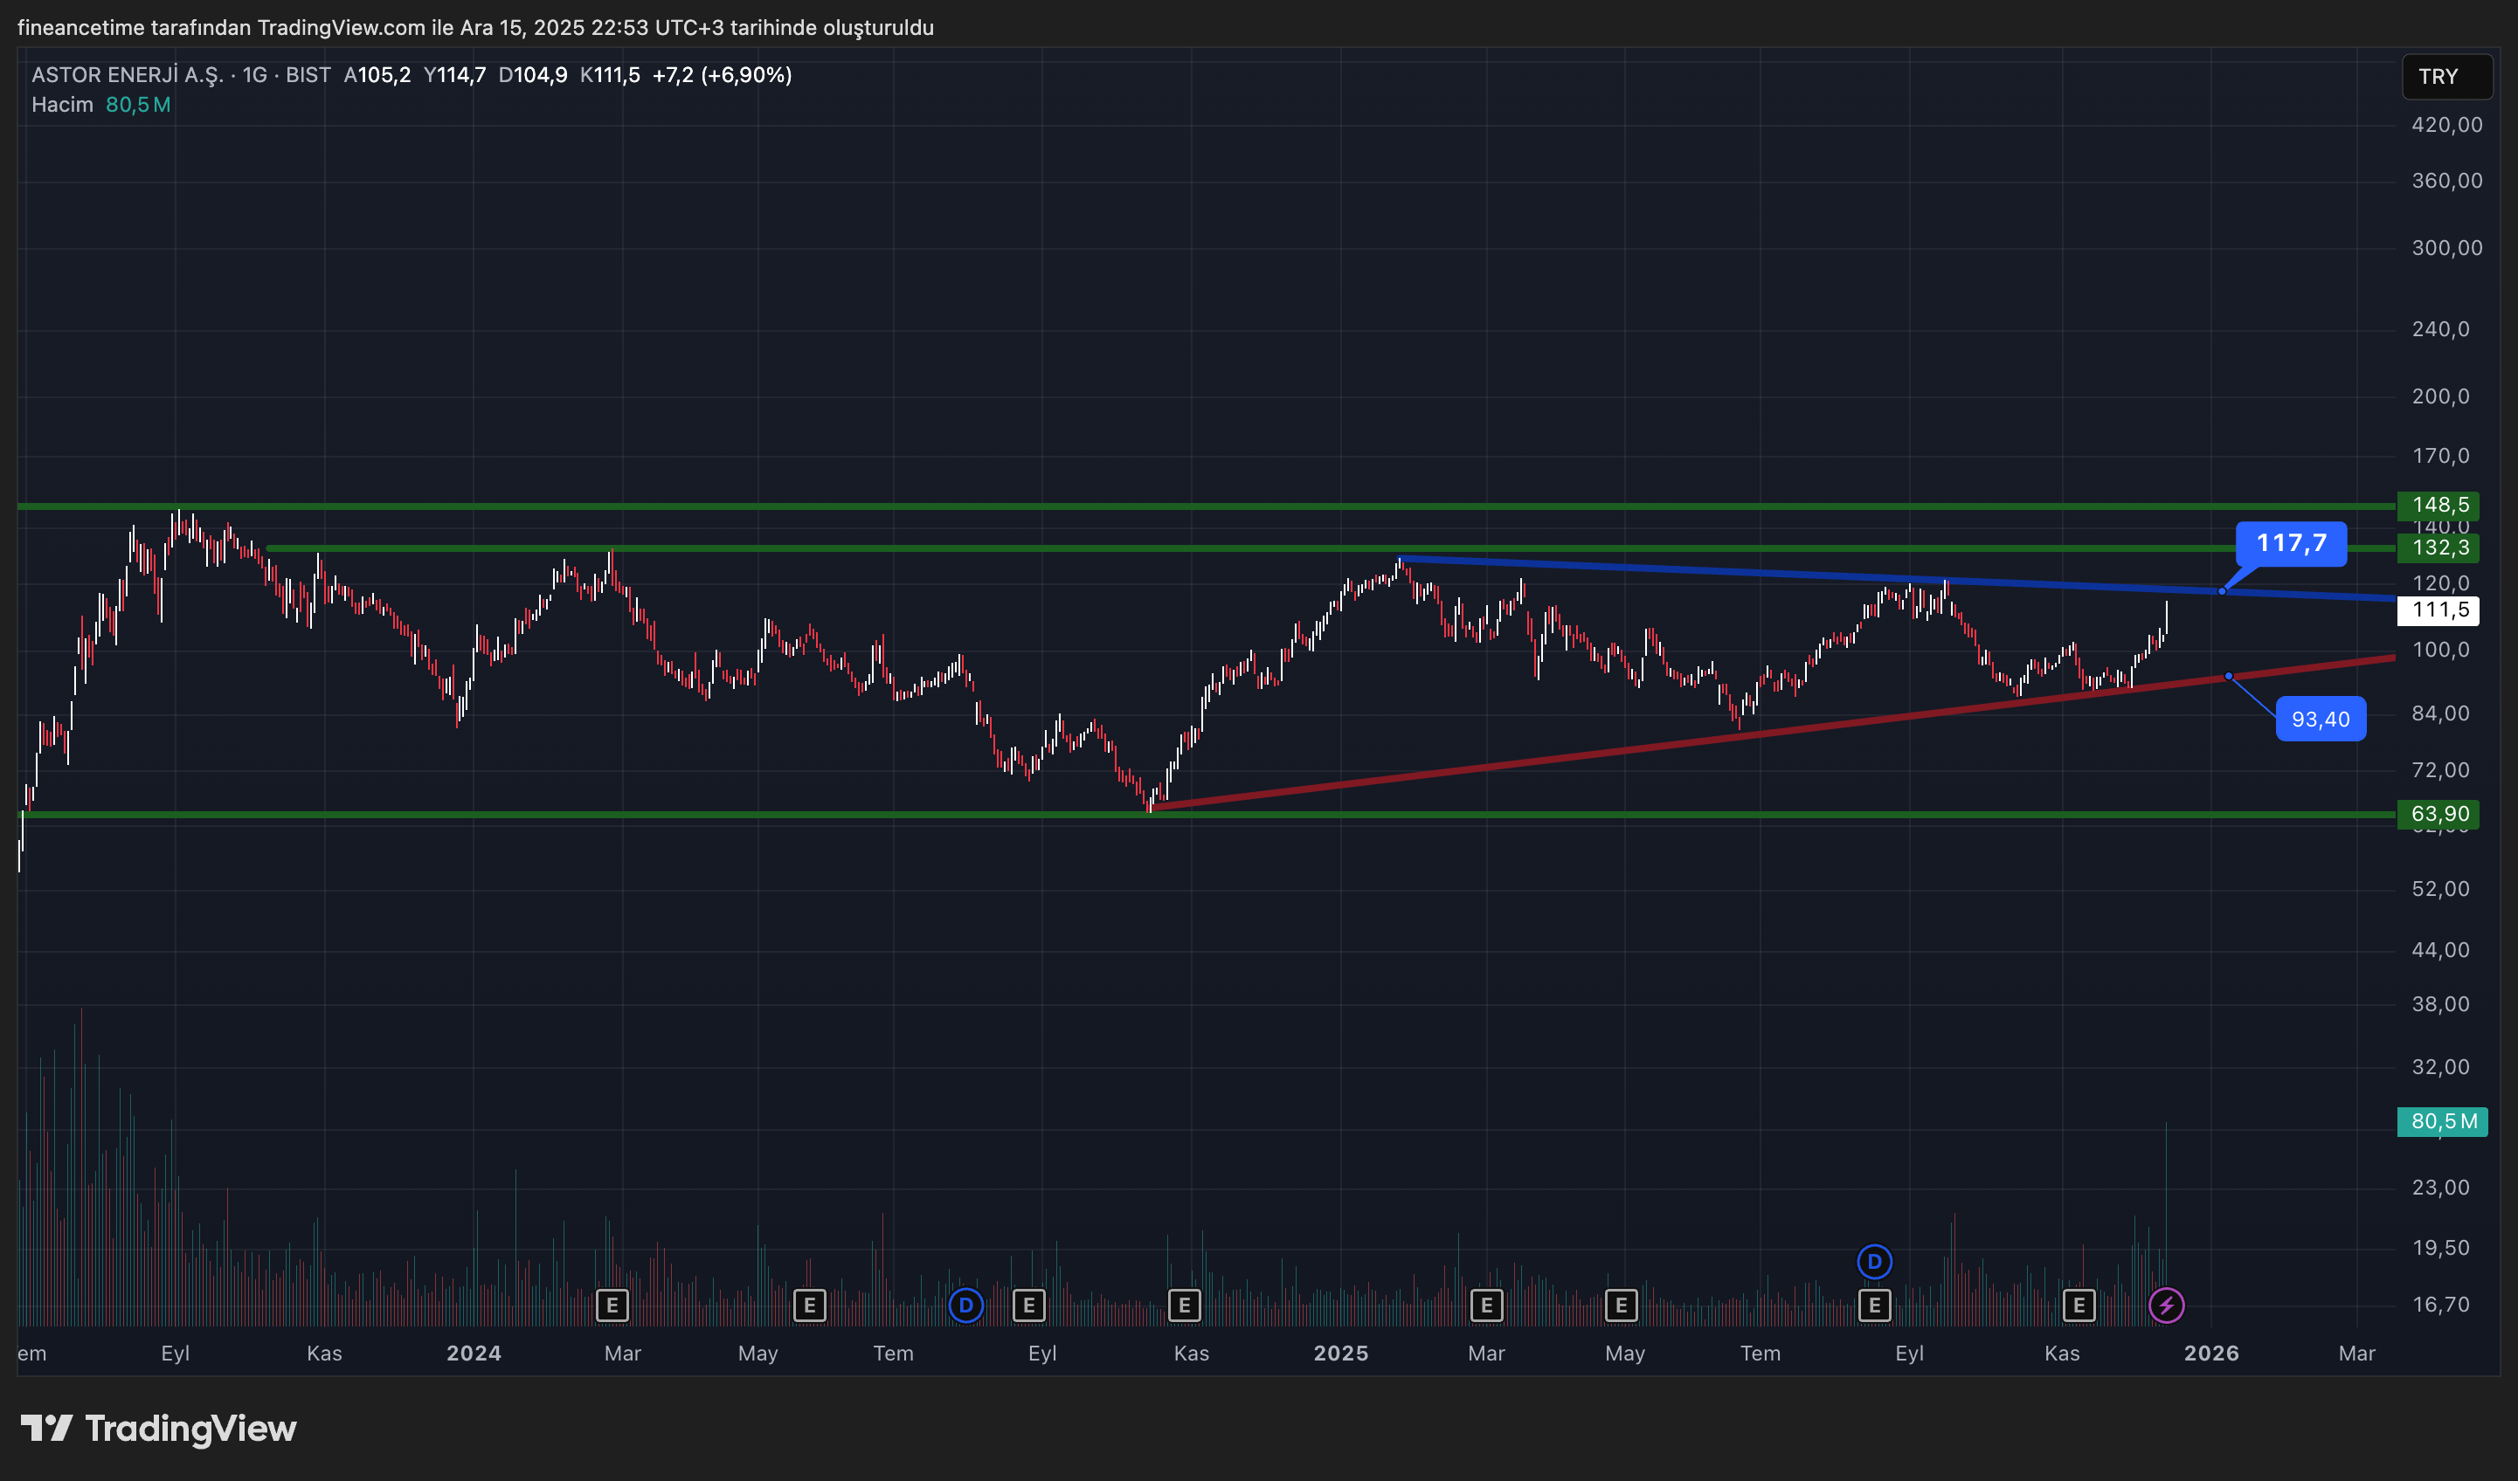
Task: Select the earnings E marker near Kas 2024
Action: click(1184, 1305)
